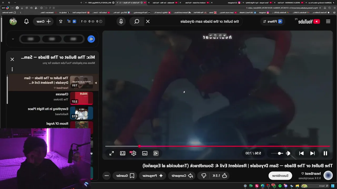The width and height of the screenshot is (337, 189).
Task: Save the video with Guardar
Action: (x=125, y=176)
